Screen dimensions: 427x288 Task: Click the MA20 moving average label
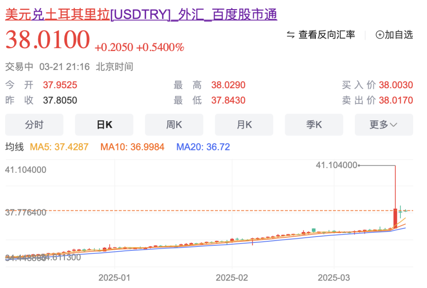(203, 147)
